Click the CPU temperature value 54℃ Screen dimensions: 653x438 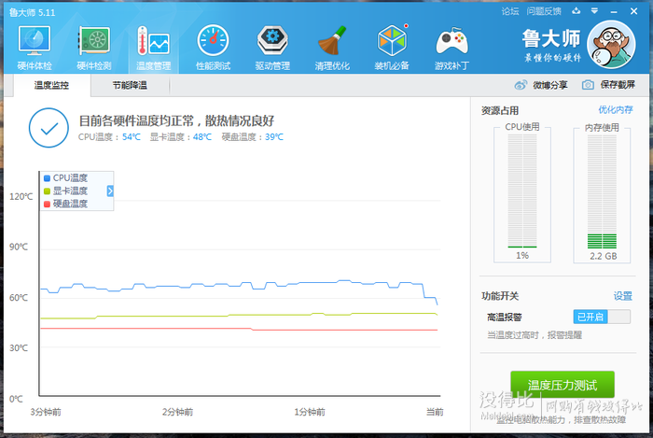click(132, 137)
